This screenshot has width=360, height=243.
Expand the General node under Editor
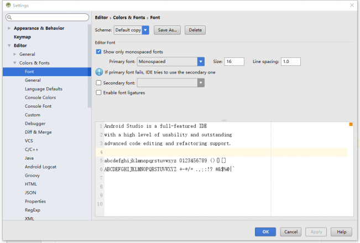click(x=15, y=54)
